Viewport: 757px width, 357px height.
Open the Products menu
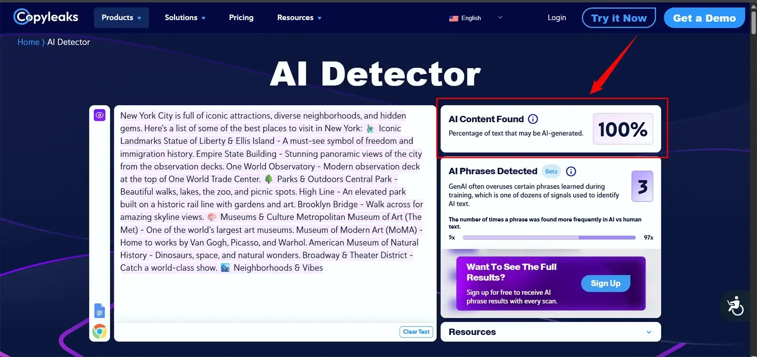coord(121,18)
